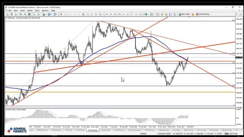Zoom out on the chart
244x137 pixels.
pos(25,14)
